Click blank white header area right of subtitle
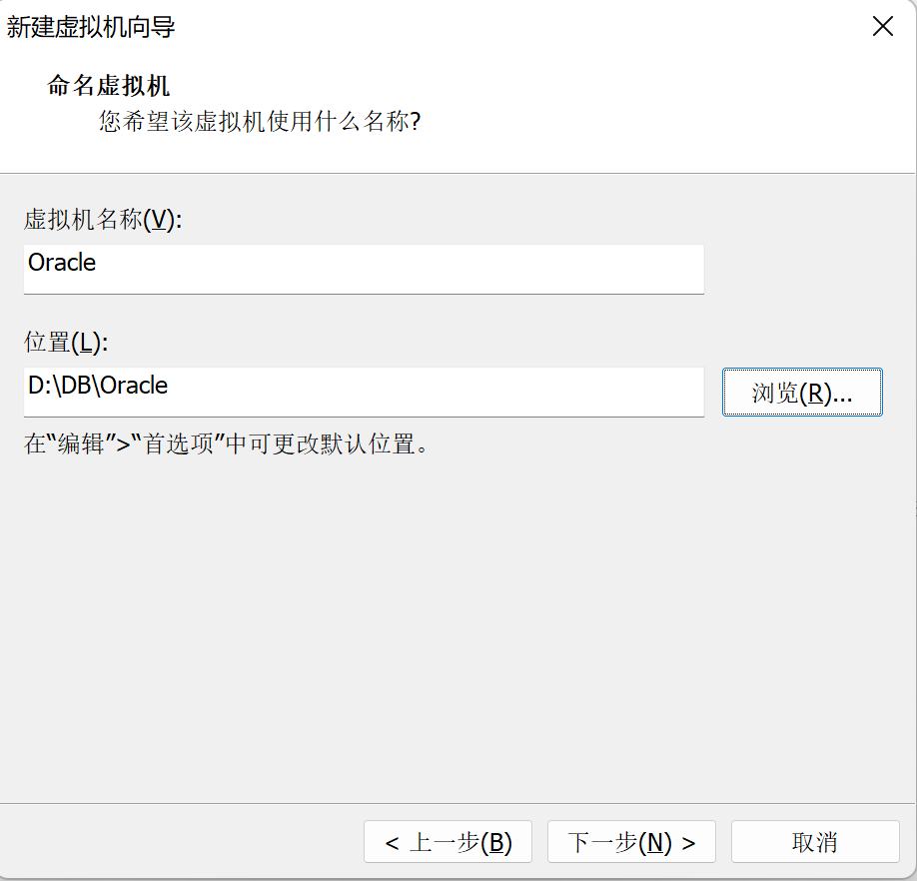The width and height of the screenshot is (917, 881). (x=679, y=110)
